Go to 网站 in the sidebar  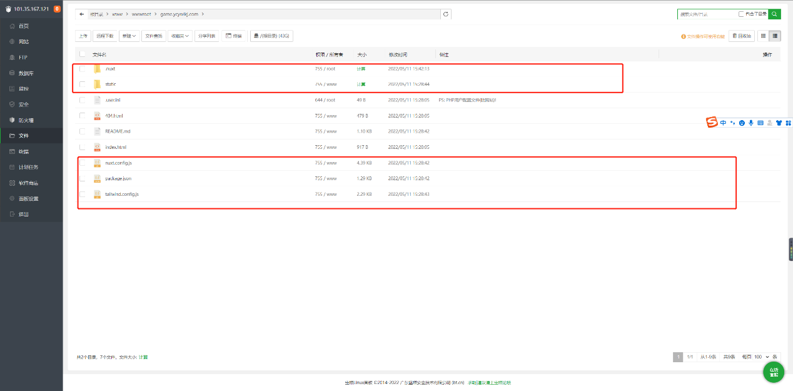pos(24,42)
